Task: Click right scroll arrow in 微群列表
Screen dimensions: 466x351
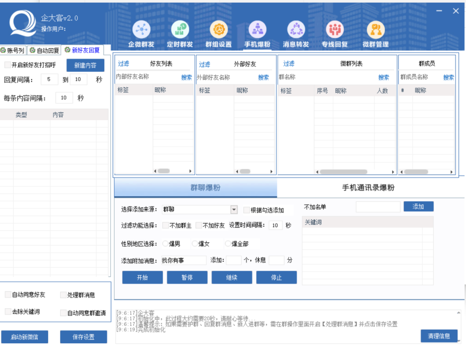Action: click(x=393, y=172)
